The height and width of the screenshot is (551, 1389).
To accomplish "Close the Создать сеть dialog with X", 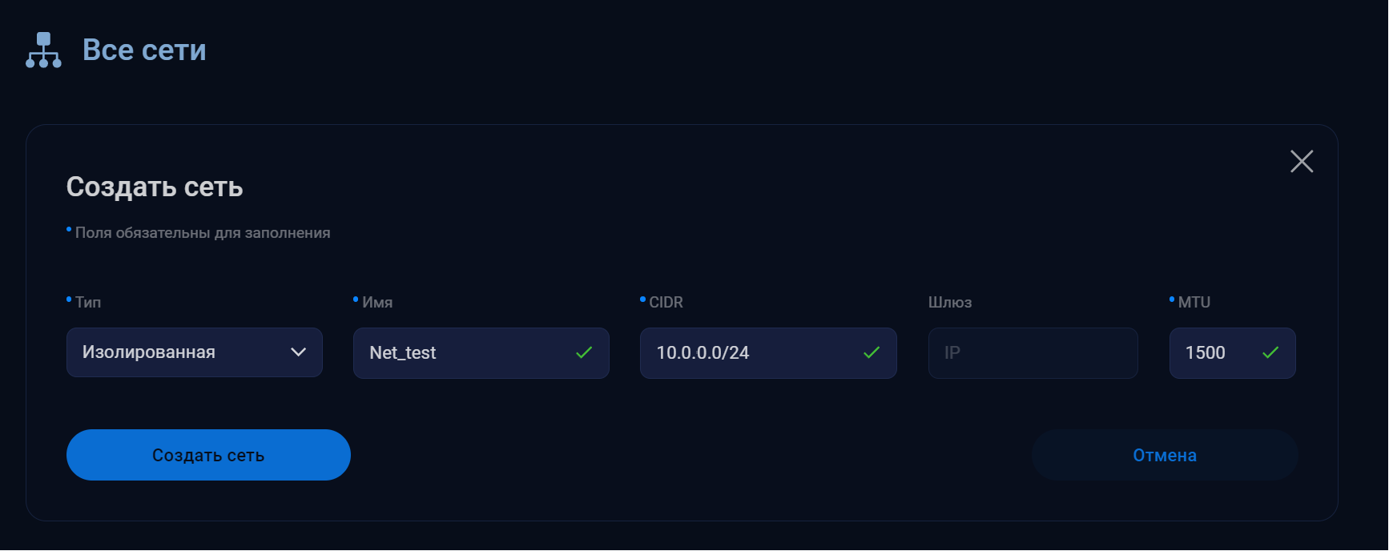I will click(x=1302, y=161).
